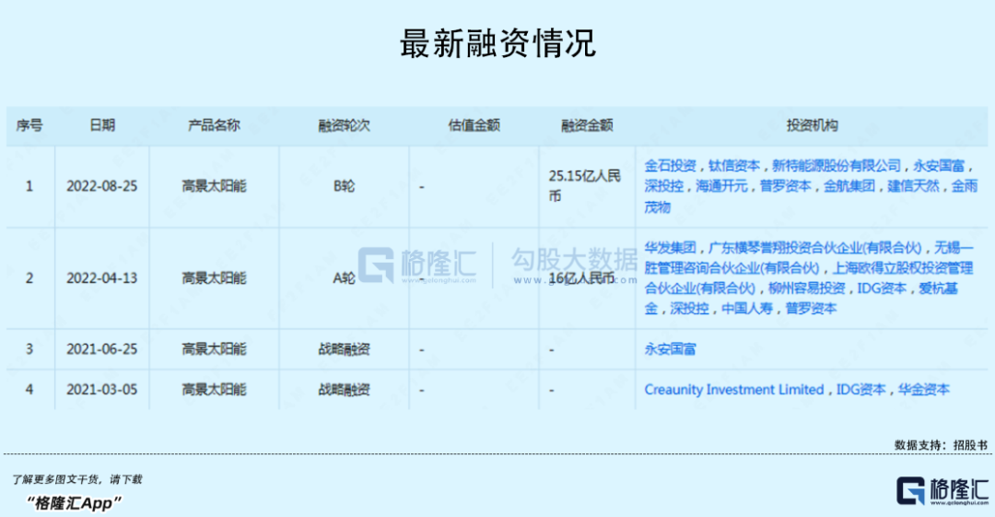Open the 新特能源股份有限公司 link
The width and height of the screenshot is (995, 517).
837,166
